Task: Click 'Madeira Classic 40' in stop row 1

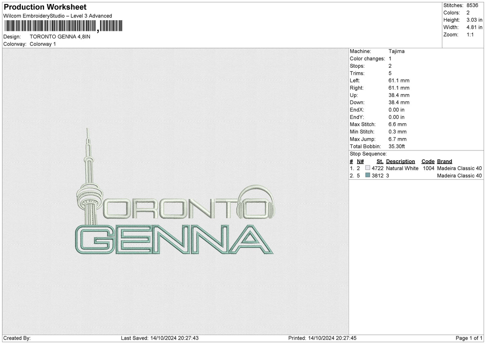Action: [460, 168]
